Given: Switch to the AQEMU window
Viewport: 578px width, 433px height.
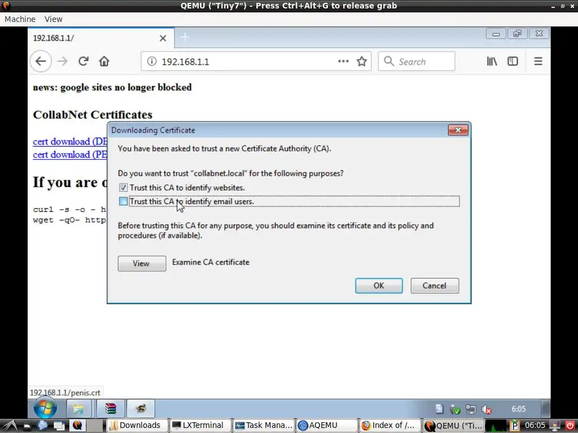Looking at the screenshot, I should [x=327, y=426].
